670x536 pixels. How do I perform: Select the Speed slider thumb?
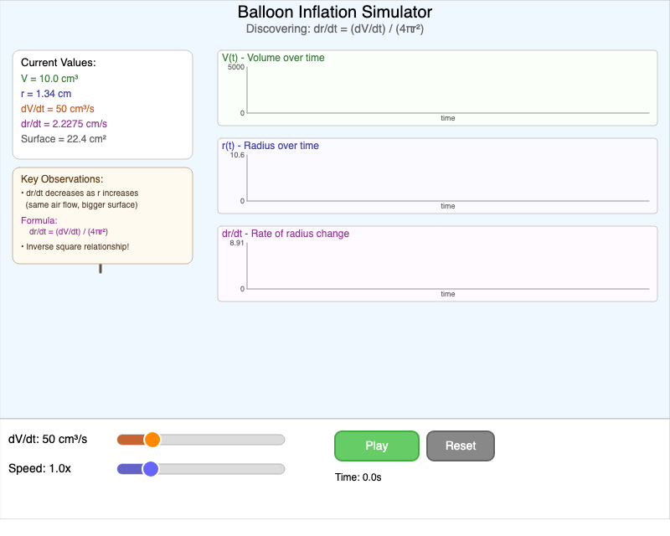[x=151, y=469]
